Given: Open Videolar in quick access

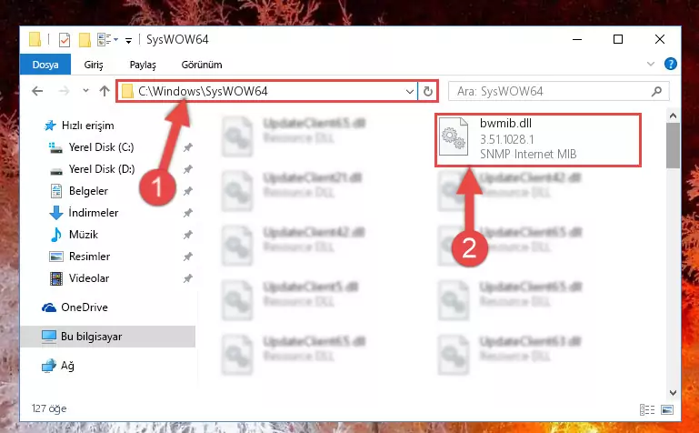Looking at the screenshot, I should tap(79, 278).
